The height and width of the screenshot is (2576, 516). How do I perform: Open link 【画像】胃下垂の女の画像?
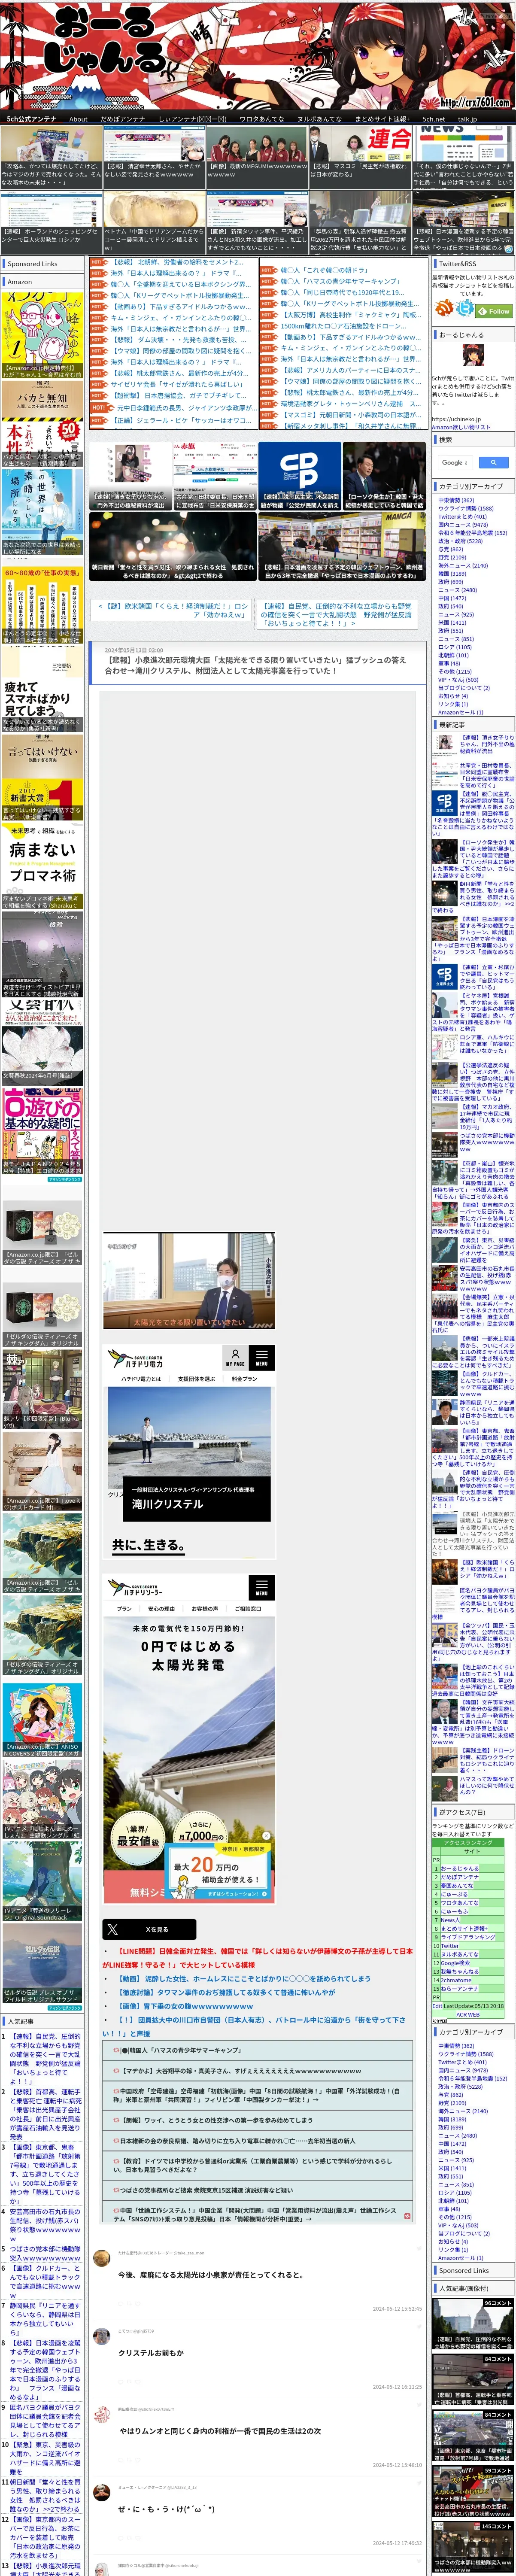(x=186, y=2006)
